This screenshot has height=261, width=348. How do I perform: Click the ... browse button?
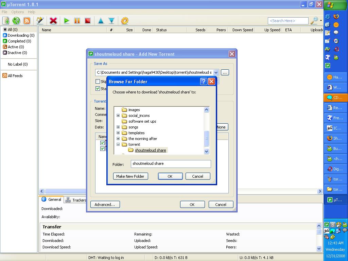pos(225,73)
